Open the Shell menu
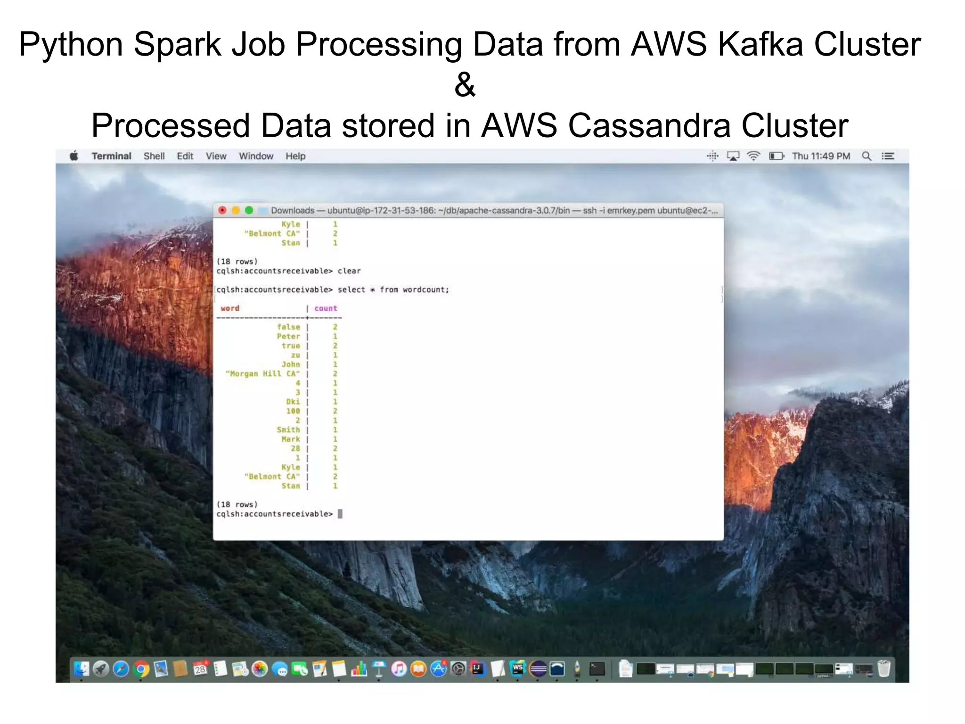Viewport: 965px width, 724px height. (154, 156)
